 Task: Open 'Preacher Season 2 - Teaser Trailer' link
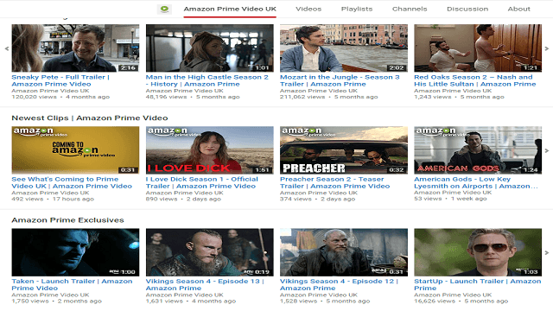(x=334, y=182)
